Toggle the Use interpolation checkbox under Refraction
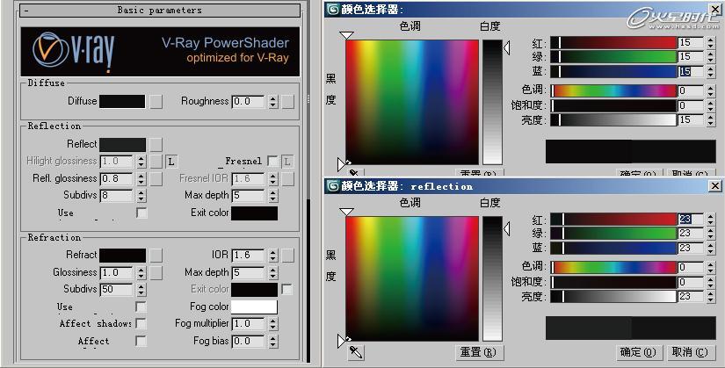725x368 pixels. coord(141,307)
